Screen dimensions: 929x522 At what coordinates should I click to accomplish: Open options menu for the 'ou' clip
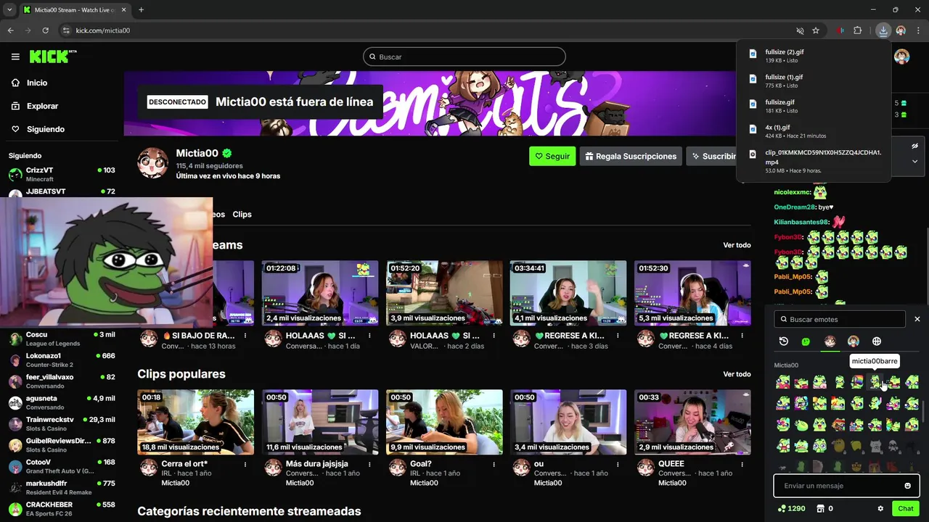point(618,464)
